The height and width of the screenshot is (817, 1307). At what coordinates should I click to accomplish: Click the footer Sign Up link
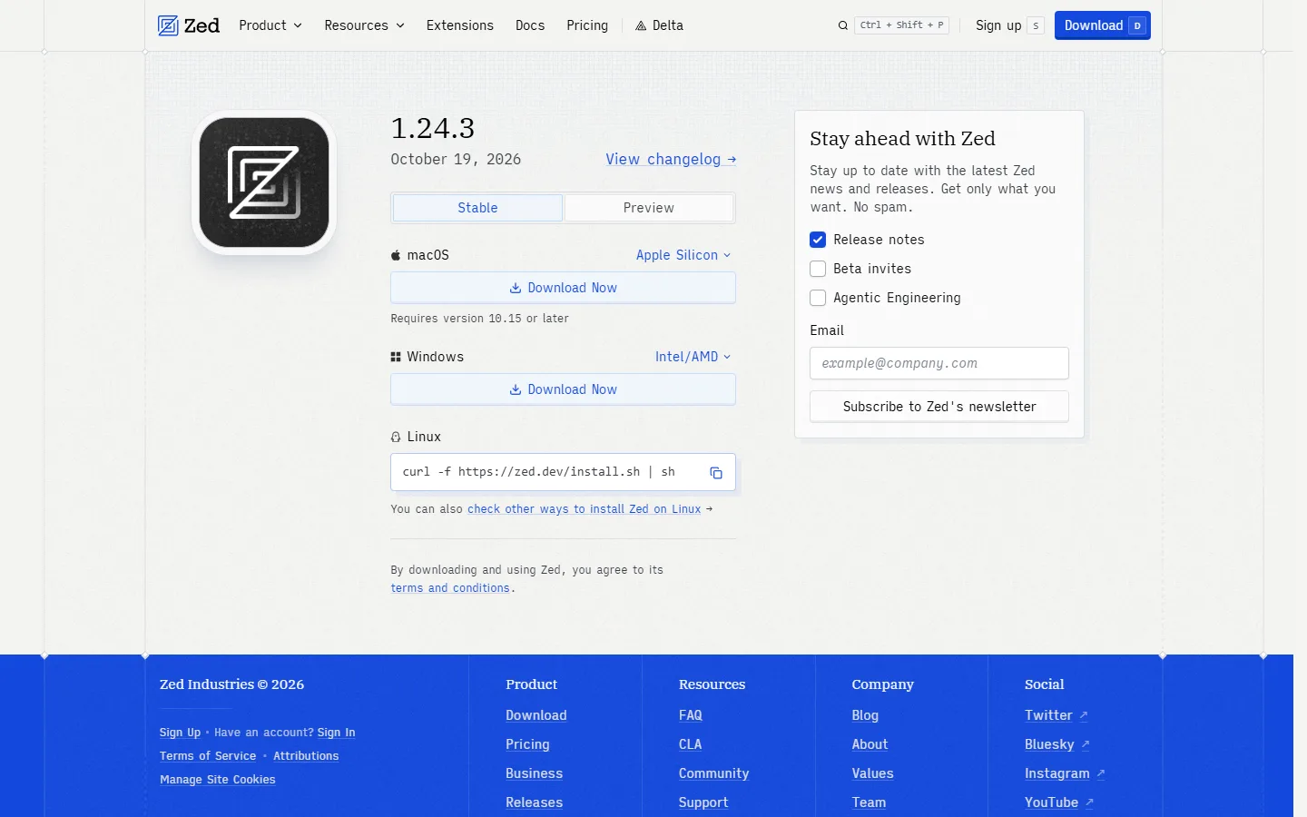coord(180,733)
